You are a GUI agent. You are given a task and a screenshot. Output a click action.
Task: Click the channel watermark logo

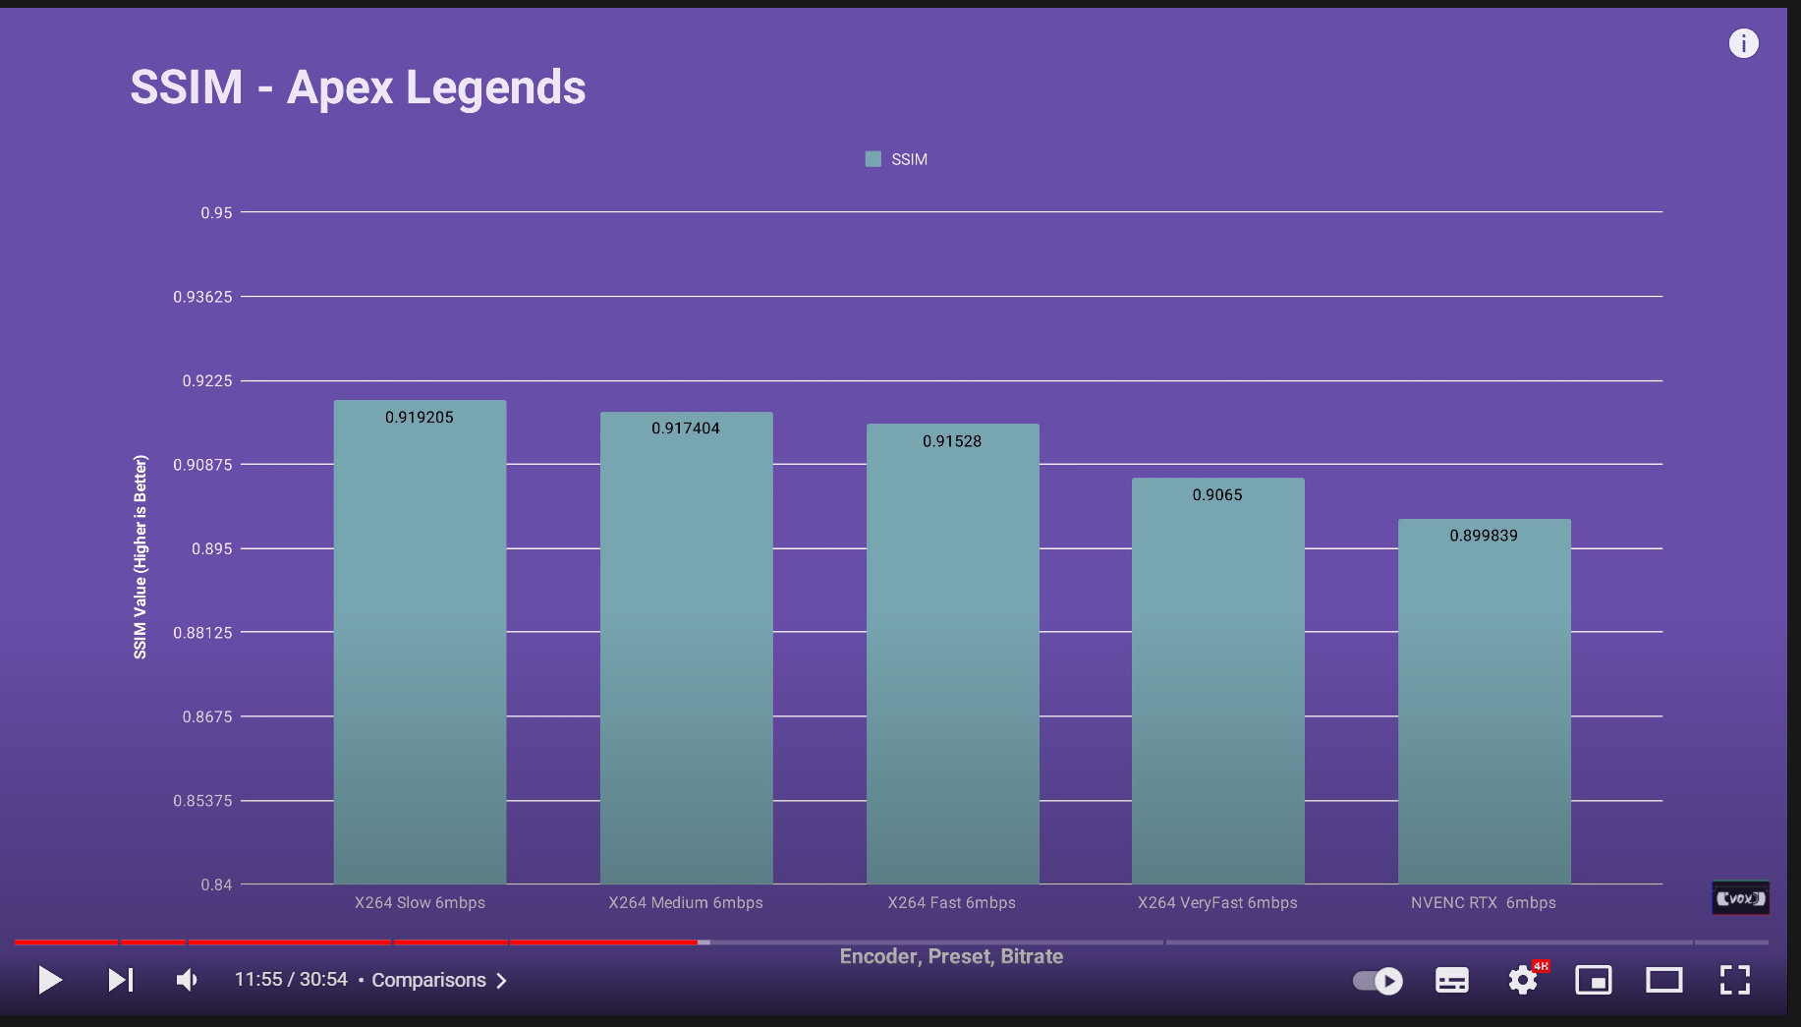1741,898
